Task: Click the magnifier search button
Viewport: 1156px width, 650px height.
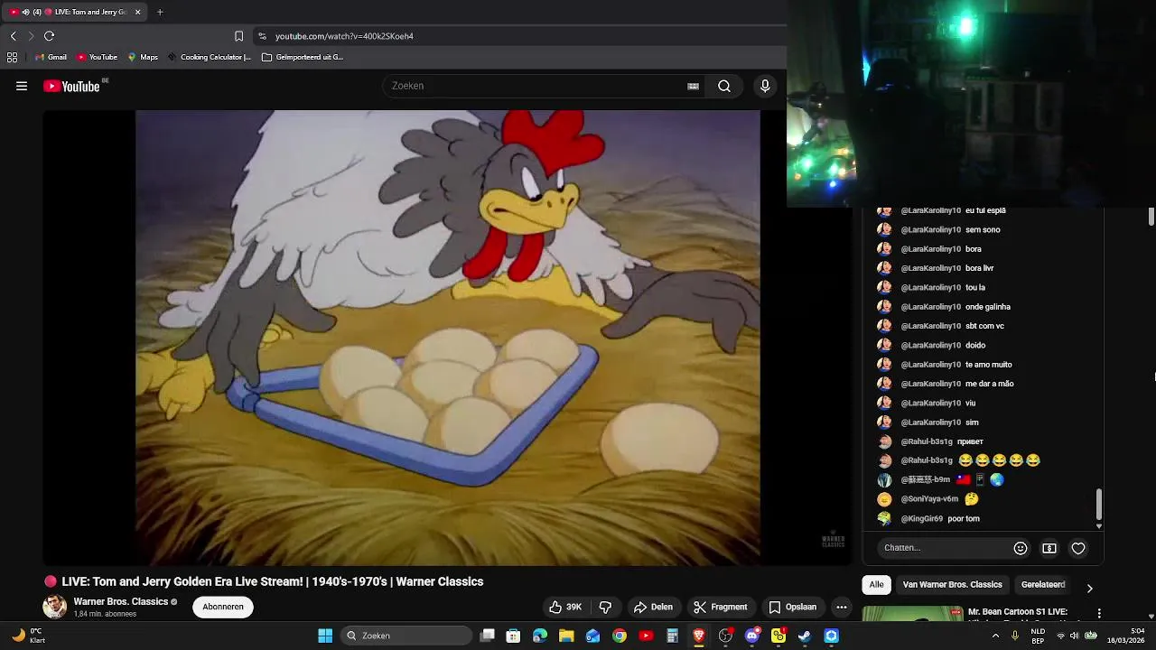Action: coord(724,86)
